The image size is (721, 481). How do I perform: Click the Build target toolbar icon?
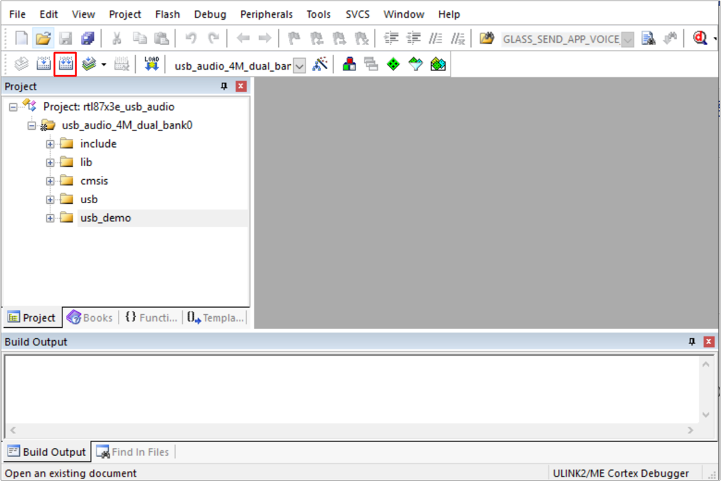click(x=44, y=64)
